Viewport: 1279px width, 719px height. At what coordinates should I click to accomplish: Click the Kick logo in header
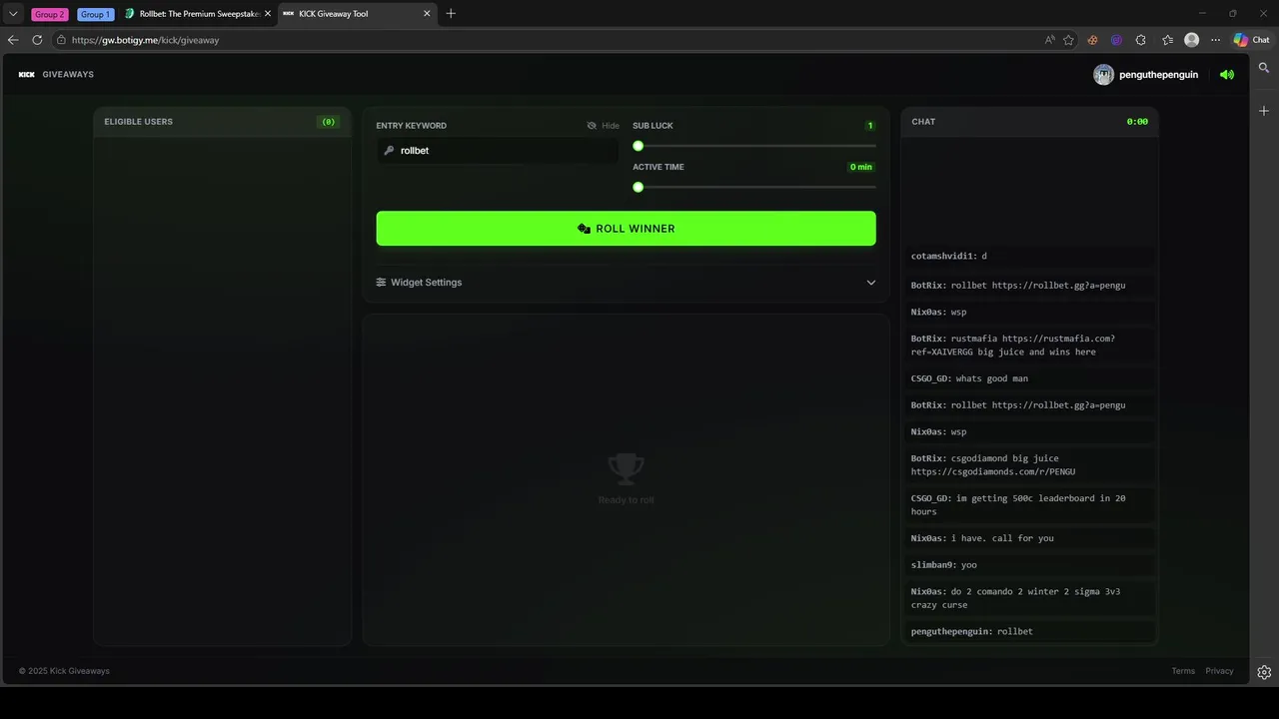click(x=26, y=74)
